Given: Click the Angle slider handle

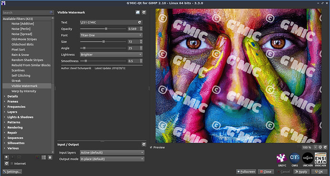Looking at the screenshot, I should (x=84, y=48).
